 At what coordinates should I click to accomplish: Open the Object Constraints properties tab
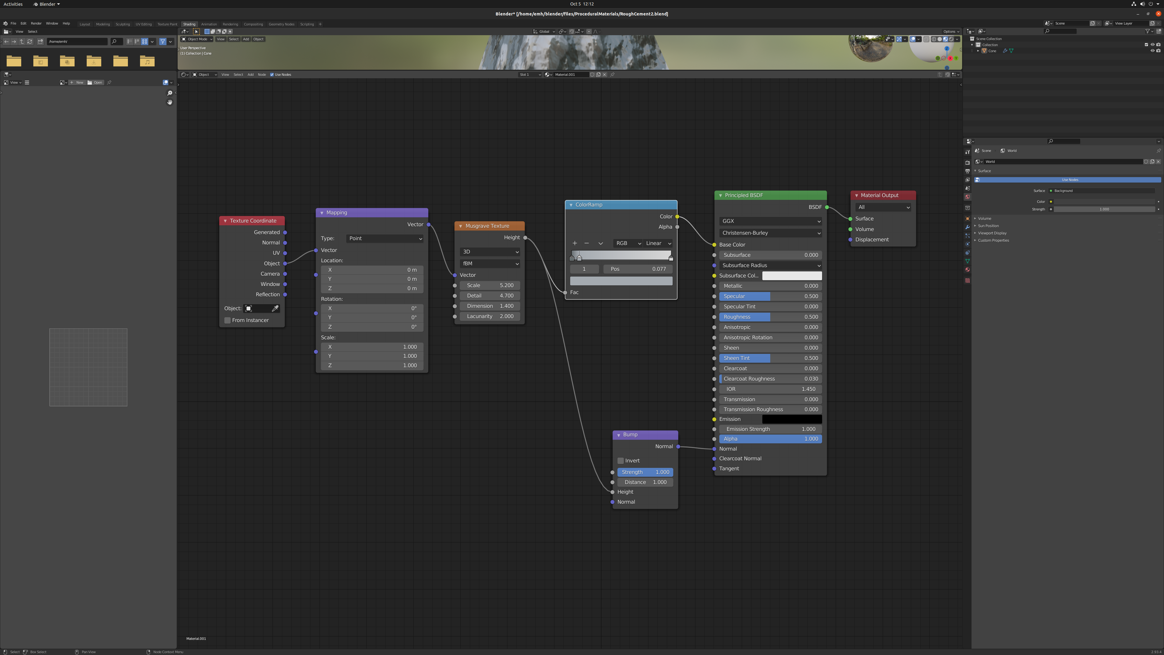pos(968,253)
